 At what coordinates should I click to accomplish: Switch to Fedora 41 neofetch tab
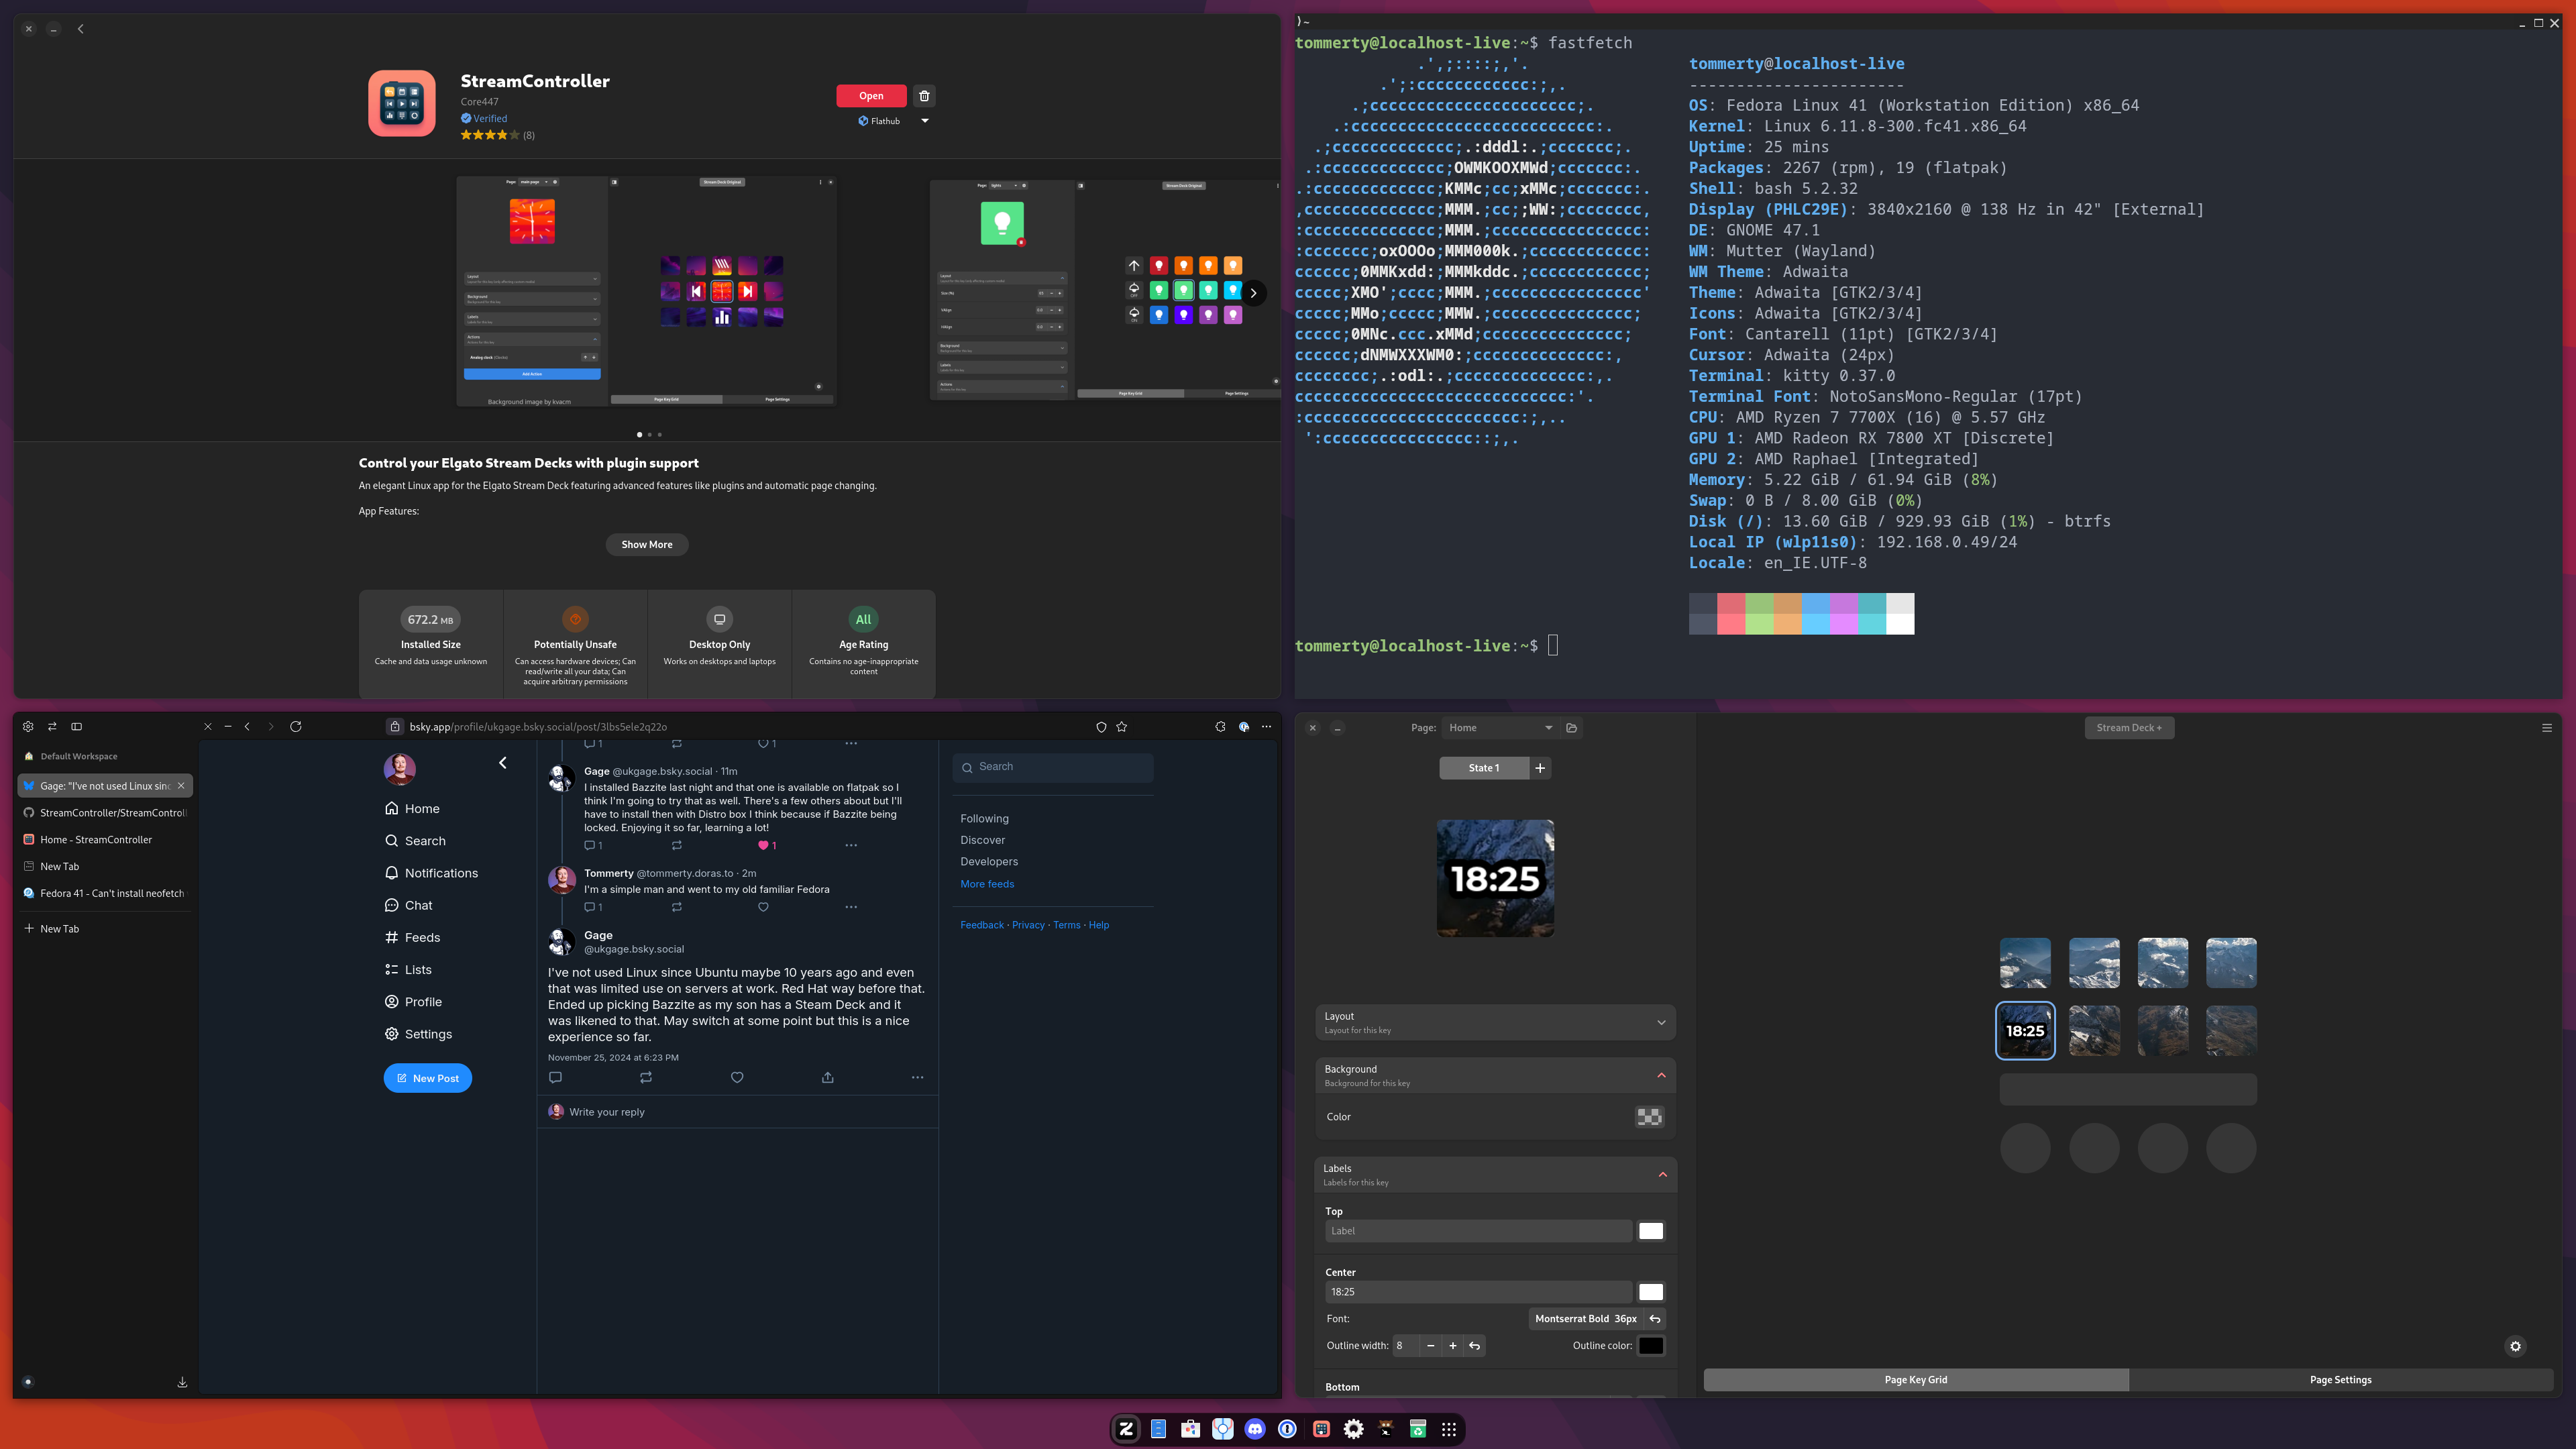(105, 894)
